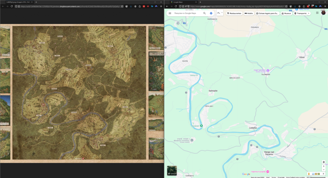Open the Hrad Talmberk map marker
The height and width of the screenshot is (178, 328).
pyautogui.click(x=268, y=70)
